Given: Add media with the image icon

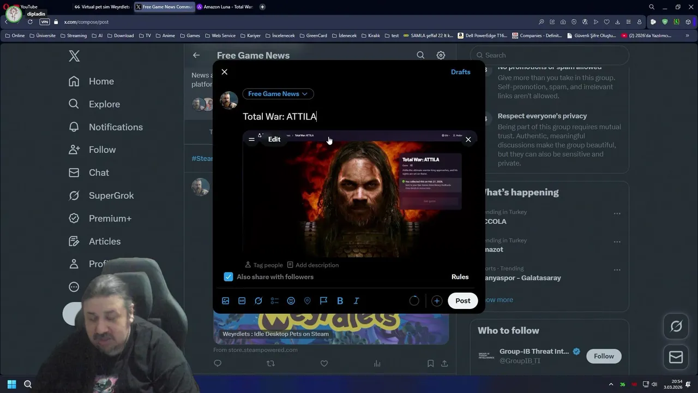Looking at the screenshot, I should tap(226, 301).
